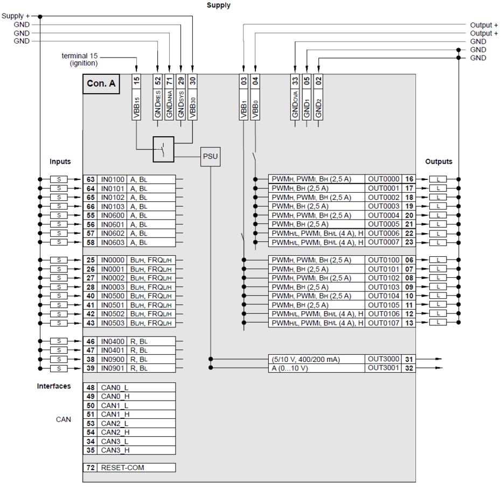Select the Inputs section heading
This screenshot has height=490, width=501.
tap(60, 162)
